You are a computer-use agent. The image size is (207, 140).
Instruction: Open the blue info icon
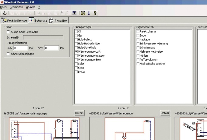pyautogui.click(x=89, y=13)
